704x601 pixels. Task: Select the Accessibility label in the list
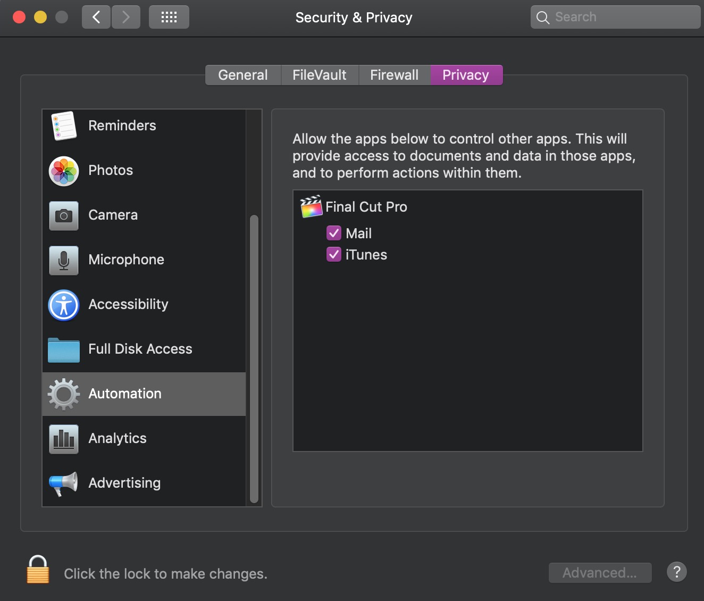click(128, 304)
